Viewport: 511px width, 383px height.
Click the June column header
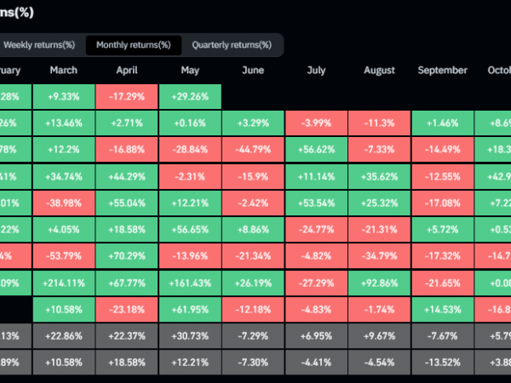pos(253,70)
